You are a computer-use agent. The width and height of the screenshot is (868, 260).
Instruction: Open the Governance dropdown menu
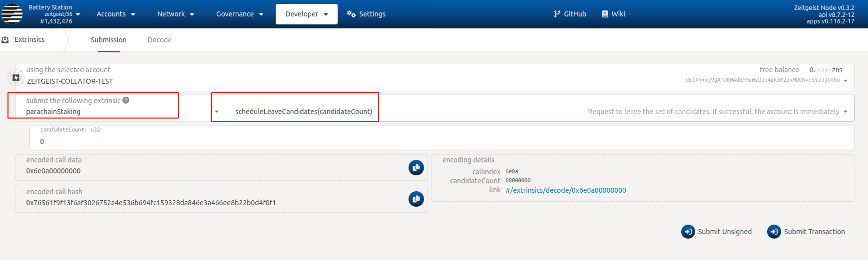(x=239, y=14)
